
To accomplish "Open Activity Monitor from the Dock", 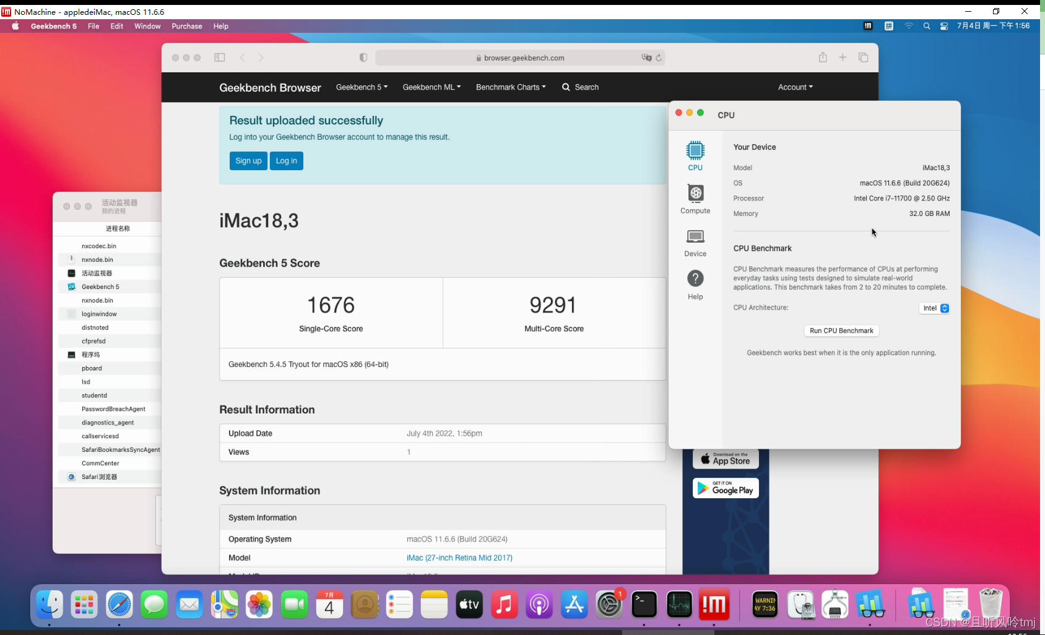I will coord(679,605).
